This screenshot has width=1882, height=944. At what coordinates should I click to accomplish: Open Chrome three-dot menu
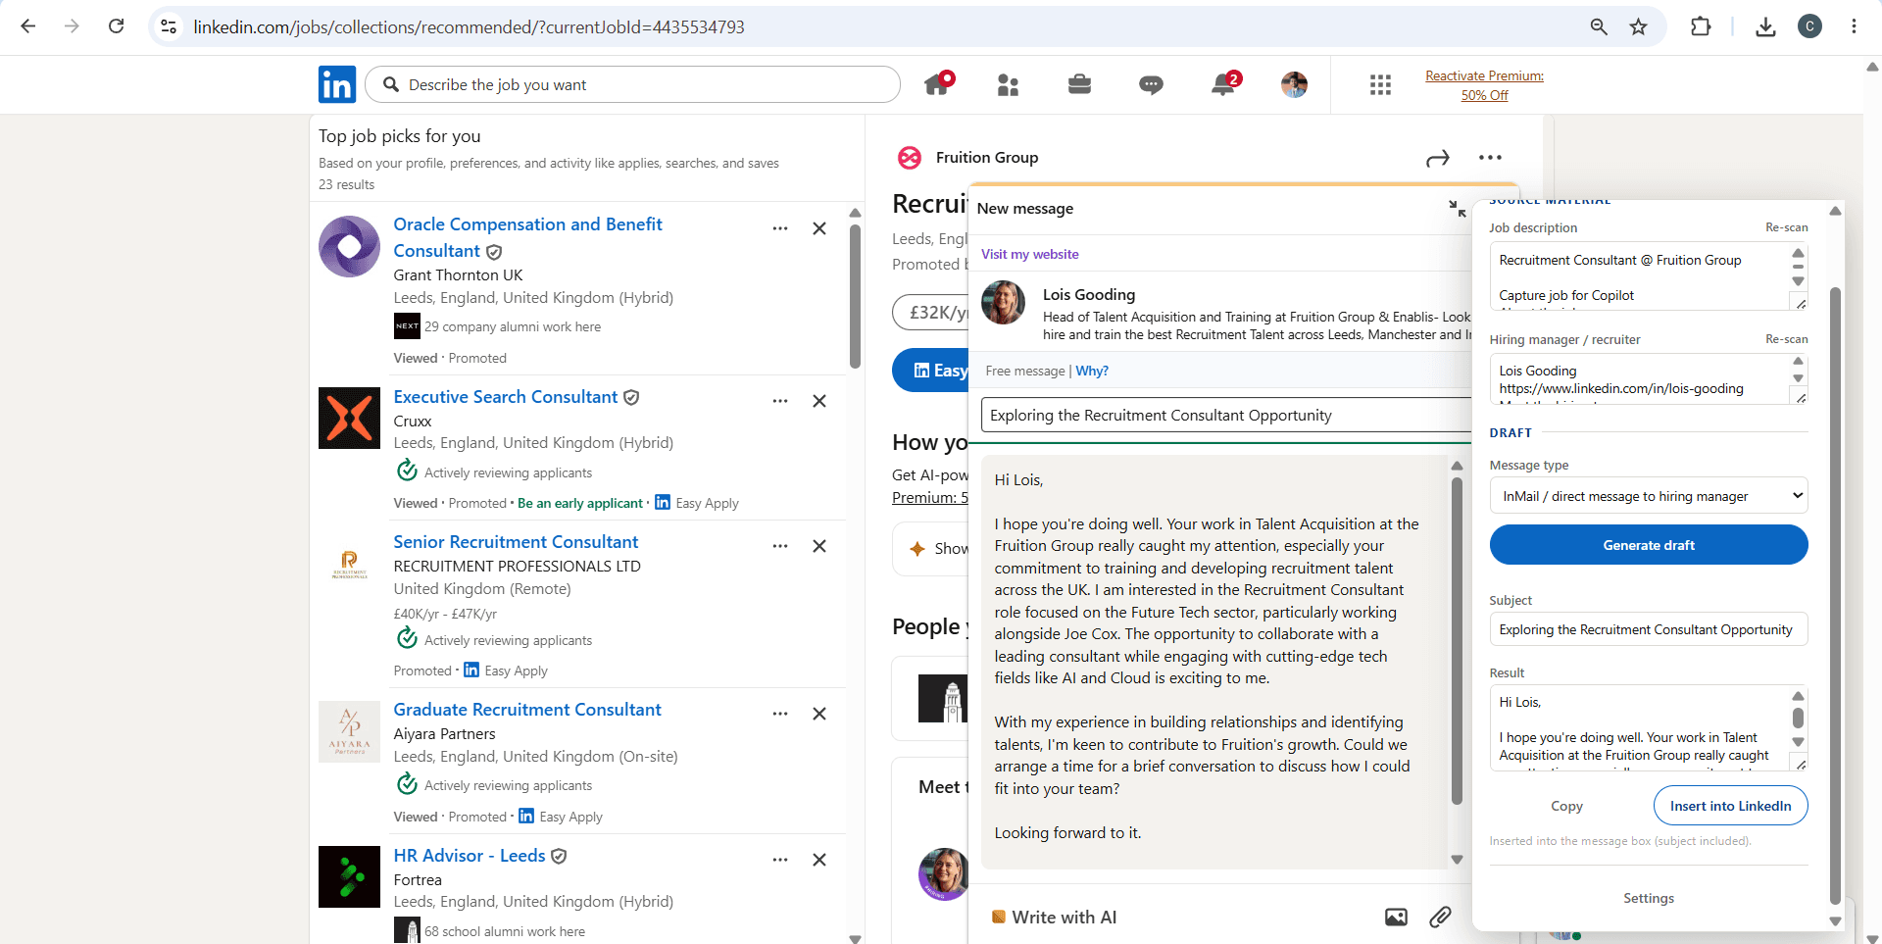click(1854, 26)
